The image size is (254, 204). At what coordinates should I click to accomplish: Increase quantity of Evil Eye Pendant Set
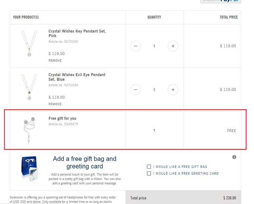[x=173, y=90]
